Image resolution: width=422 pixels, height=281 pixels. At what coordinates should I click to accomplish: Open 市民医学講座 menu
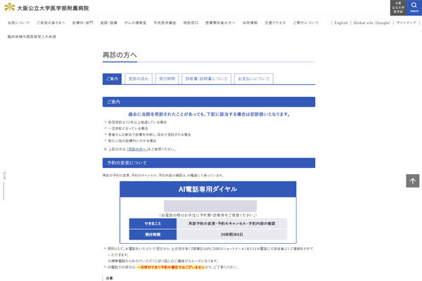165,23
